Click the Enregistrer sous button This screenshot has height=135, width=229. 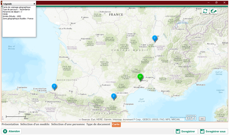coord(213,131)
